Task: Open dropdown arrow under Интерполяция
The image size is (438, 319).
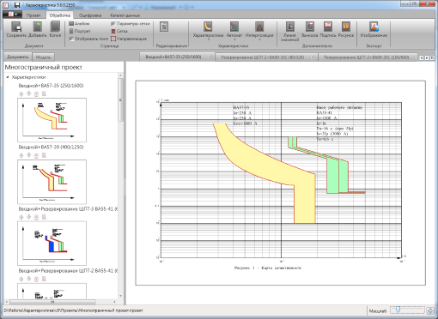Action: click(259, 39)
